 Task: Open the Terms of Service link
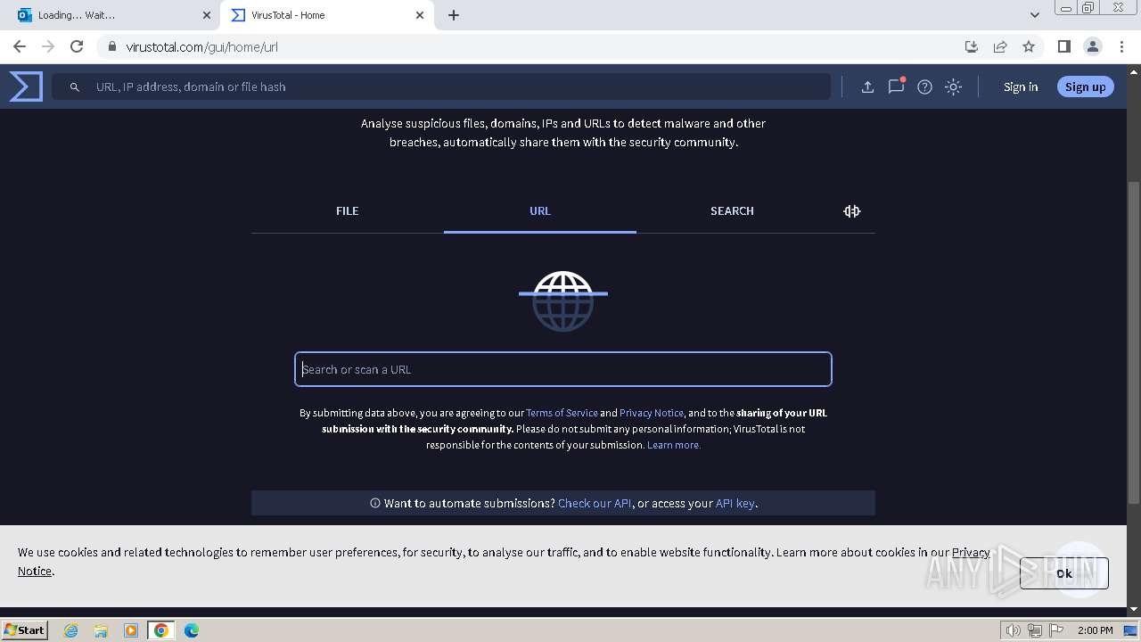pyautogui.click(x=562, y=413)
